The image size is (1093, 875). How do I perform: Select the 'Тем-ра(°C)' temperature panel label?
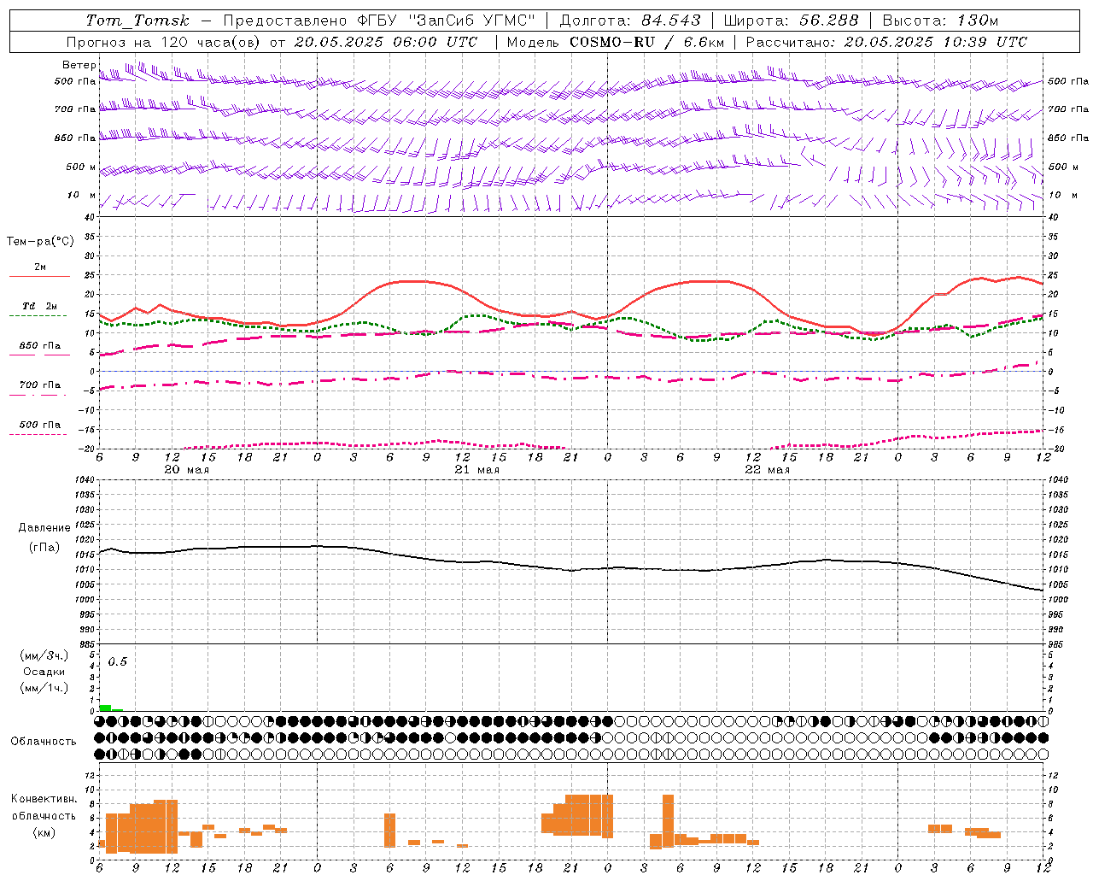[40, 242]
